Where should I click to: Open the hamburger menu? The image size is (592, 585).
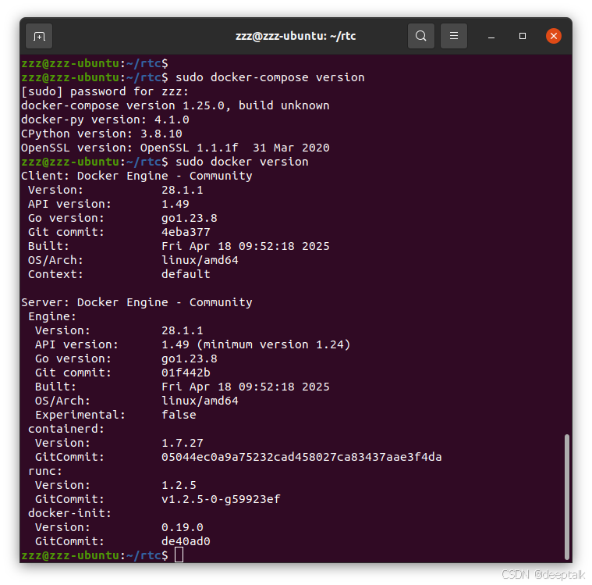(x=454, y=36)
